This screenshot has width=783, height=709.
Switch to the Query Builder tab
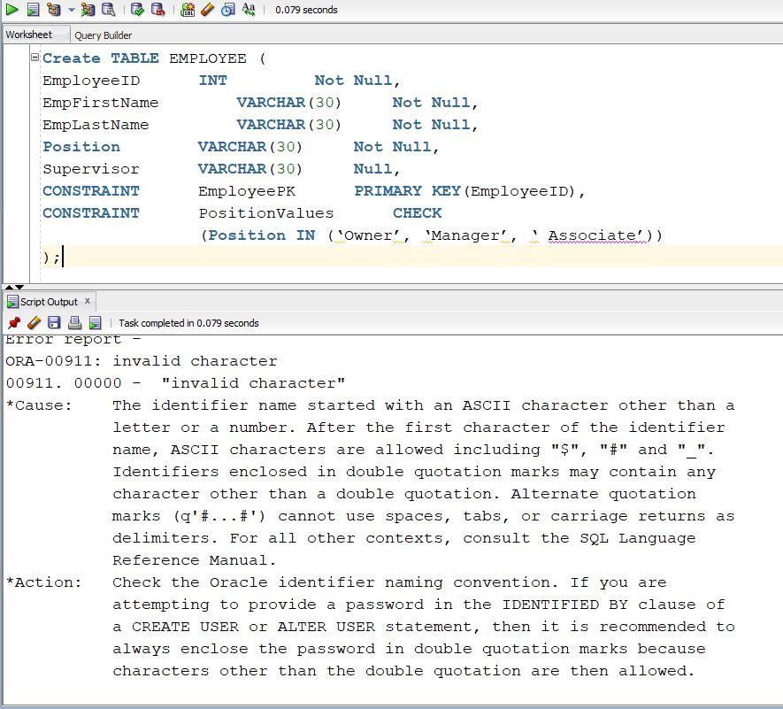pyautogui.click(x=104, y=35)
